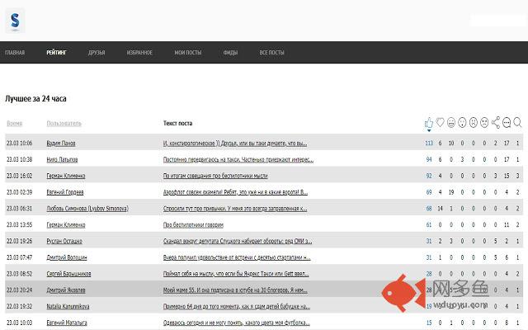Click likes count 94 in Нияз Латыпов row
The image size is (528, 330).
[x=429, y=159]
